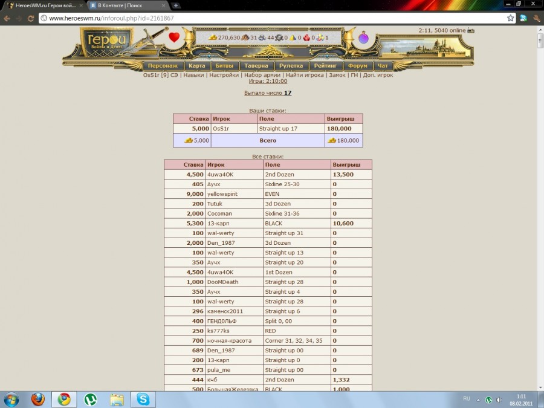Open player yellowspirit's profile link
This screenshot has height=408, width=544.
point(222,194)
